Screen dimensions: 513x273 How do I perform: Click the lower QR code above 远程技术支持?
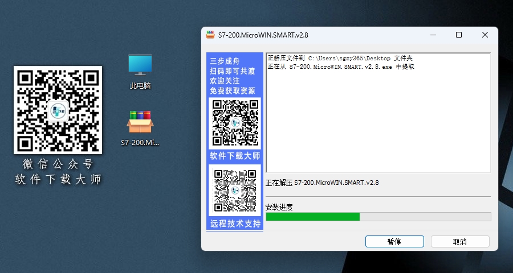pyautogui.click(x=235, y=191)
